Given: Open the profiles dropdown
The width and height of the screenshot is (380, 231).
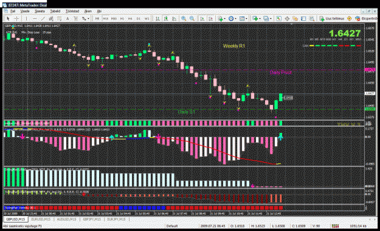Looking at the screenshot, I should coord(267,18).
